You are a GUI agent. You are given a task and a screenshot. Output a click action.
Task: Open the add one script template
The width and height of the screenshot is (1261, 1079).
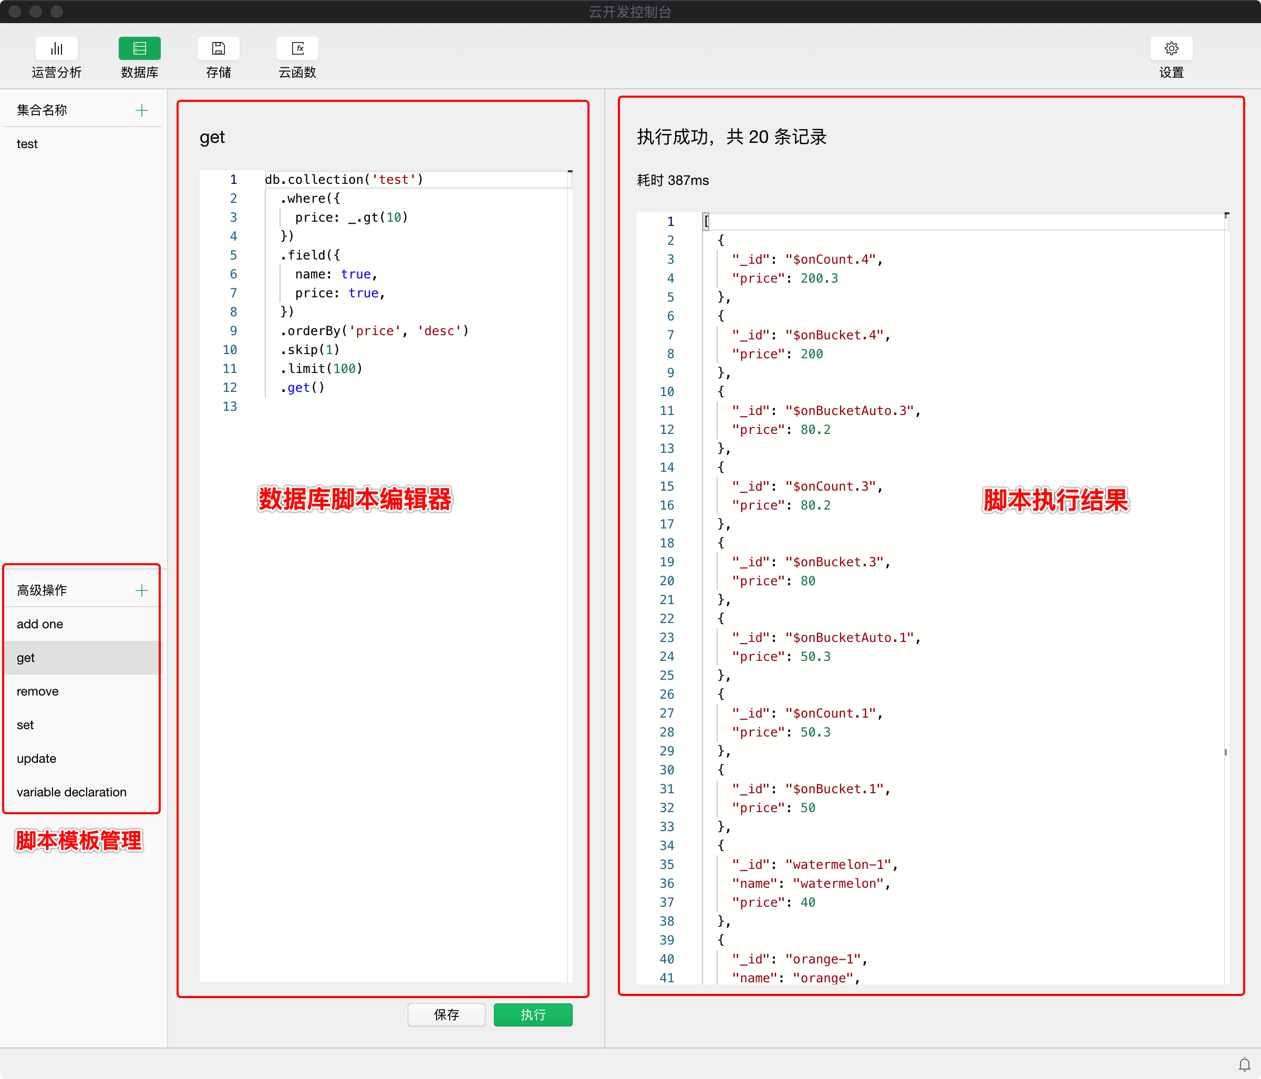40,624
